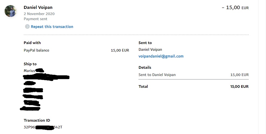Click the Transaction ID heading
The image size is (266, 134).
click(37, 120)
